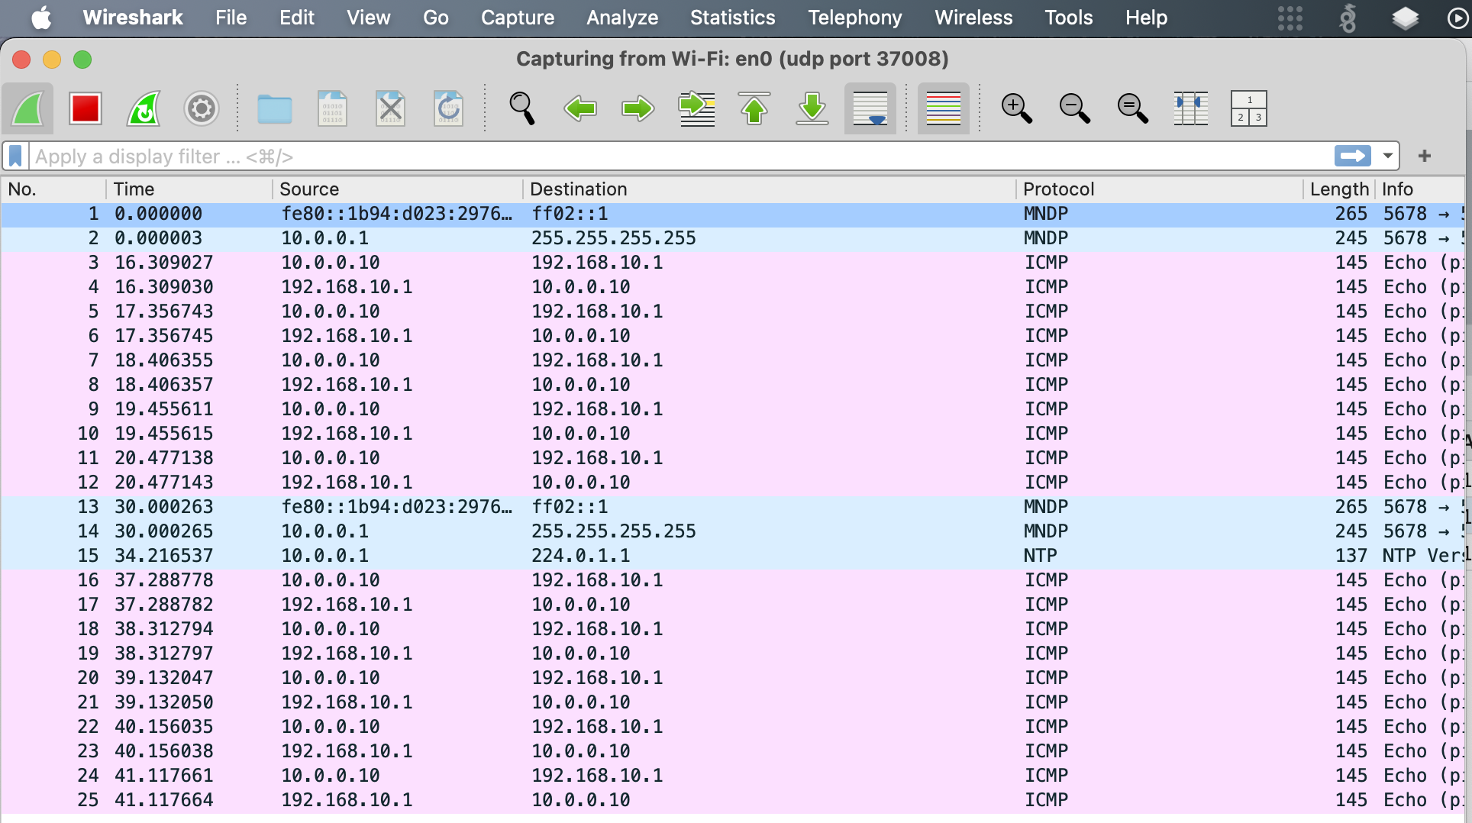This screenshot has height=823, width=1472.
Task: Zoom in on the packet list
Action: coord(1016,108)
